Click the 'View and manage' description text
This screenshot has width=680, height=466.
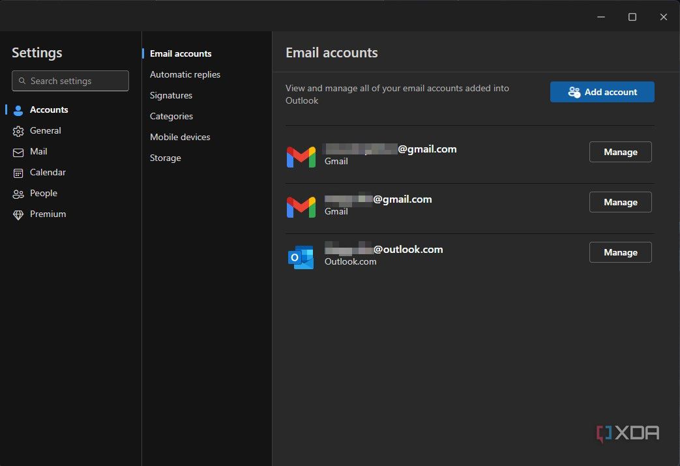[397, 94]
